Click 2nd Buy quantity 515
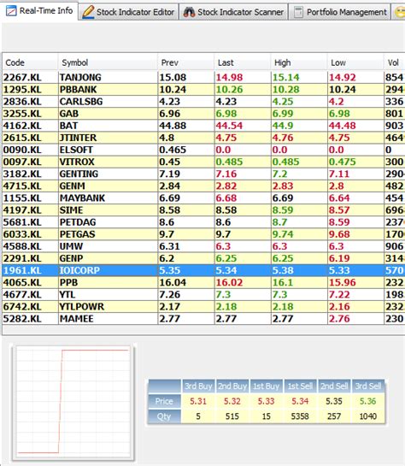Viewport: 405px width, 466px height. [232, 416]
